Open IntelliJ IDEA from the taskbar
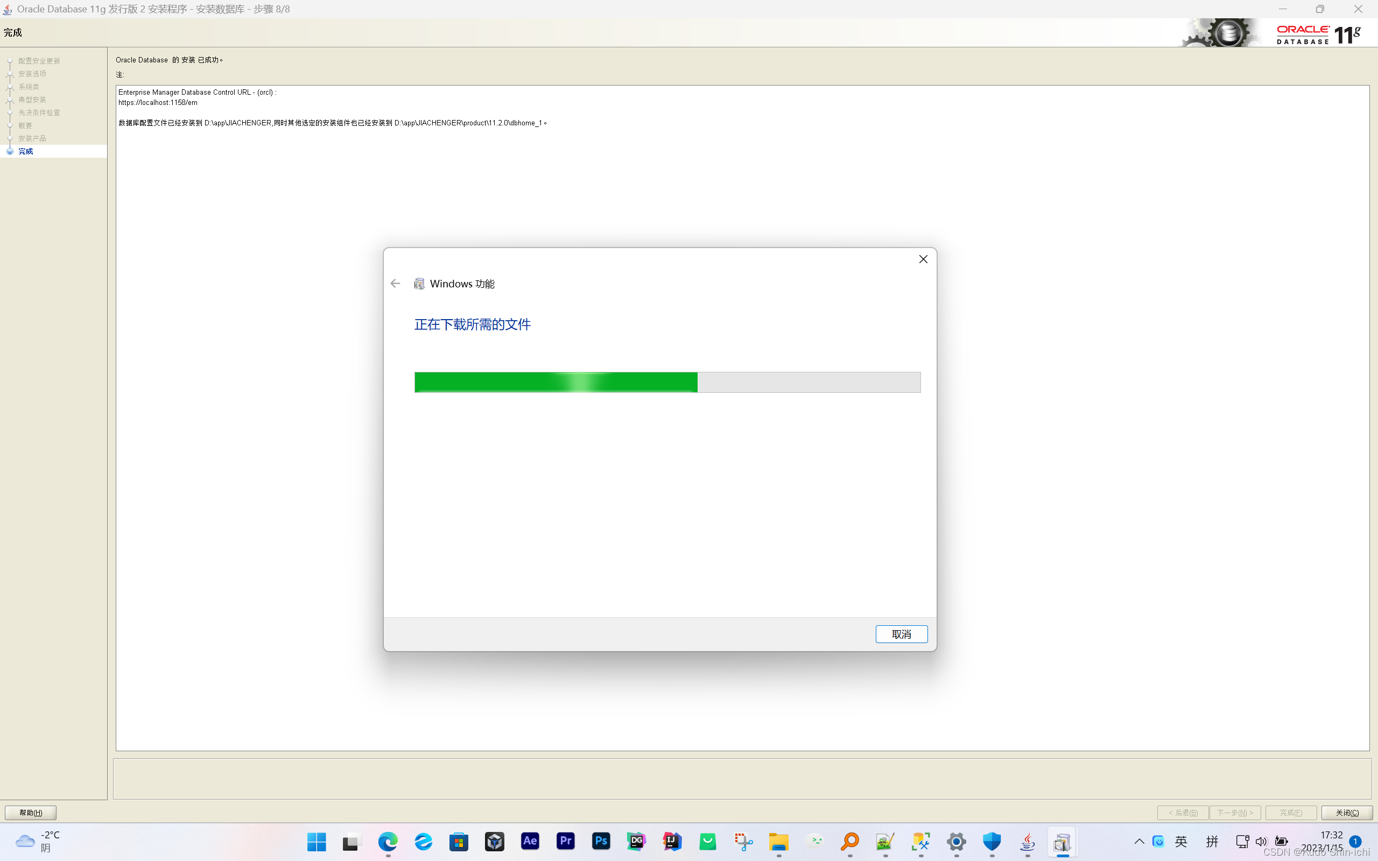Viewport: 1378px width, 861px height. (x=672, y=841)
